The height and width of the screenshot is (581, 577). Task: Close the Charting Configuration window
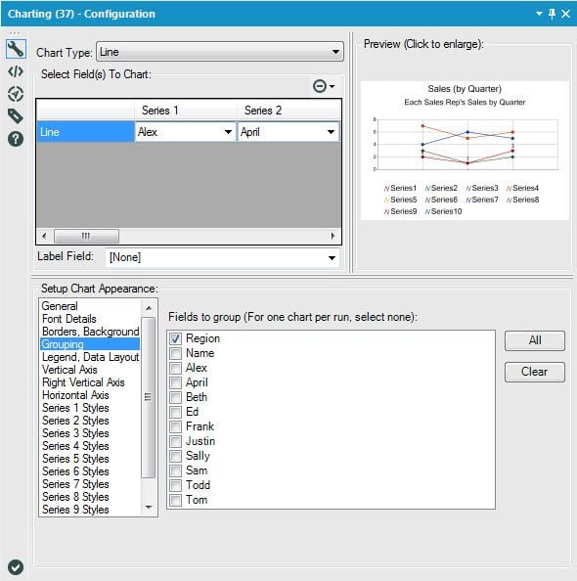coord(565,14)
